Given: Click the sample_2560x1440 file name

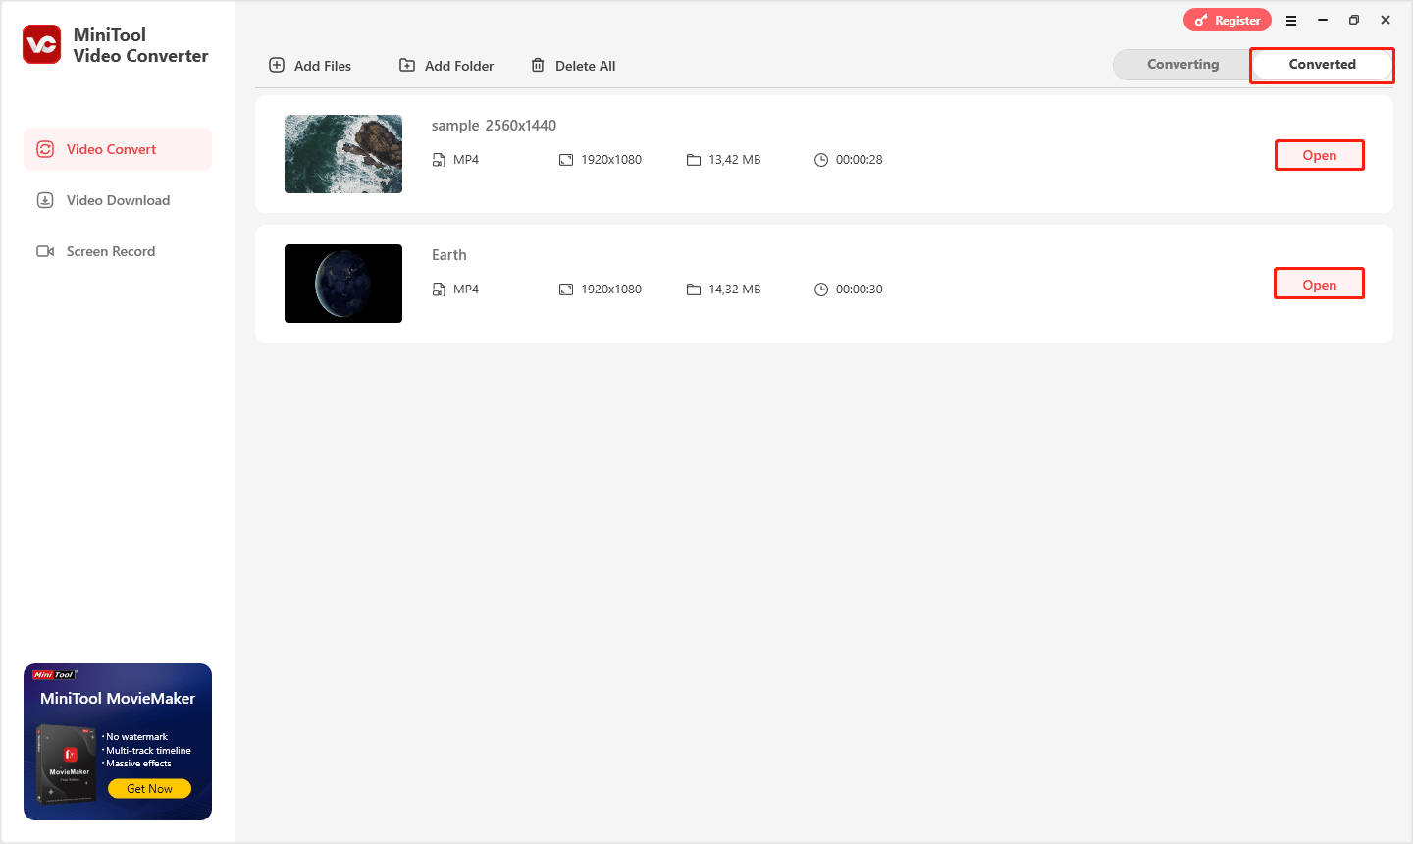Looking at the screenshot, I should coord(494,126).
